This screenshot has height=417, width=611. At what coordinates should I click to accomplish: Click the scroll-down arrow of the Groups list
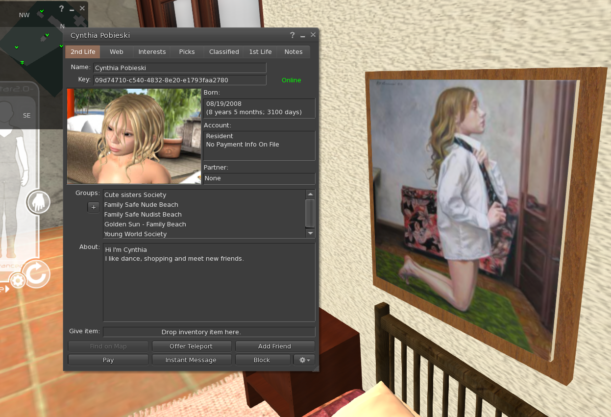(x=310, y=234)
